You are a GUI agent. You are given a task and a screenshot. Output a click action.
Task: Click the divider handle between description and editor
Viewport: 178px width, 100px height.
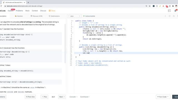(x=66, y=50)
